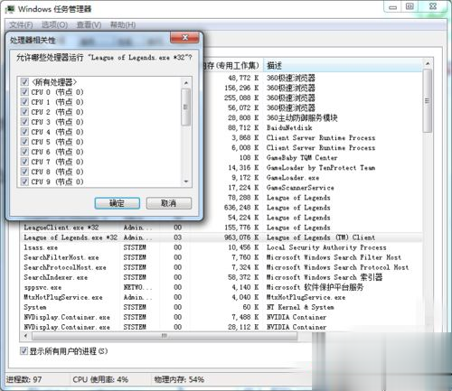Maximize the Task Manager window
Viewport: 452px width, 391px height.
pyautogui.click(x=410, y=6)
